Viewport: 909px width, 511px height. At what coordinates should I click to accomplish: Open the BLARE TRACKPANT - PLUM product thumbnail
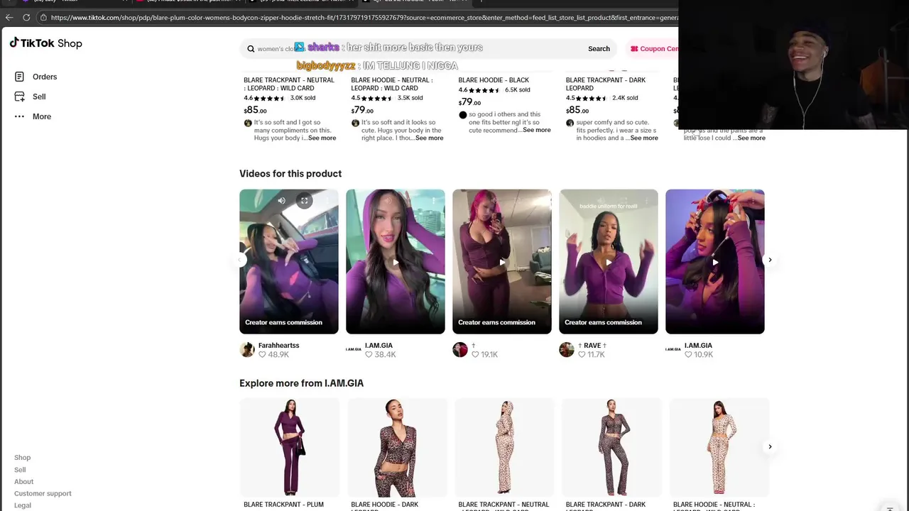[x=289, y=448]
